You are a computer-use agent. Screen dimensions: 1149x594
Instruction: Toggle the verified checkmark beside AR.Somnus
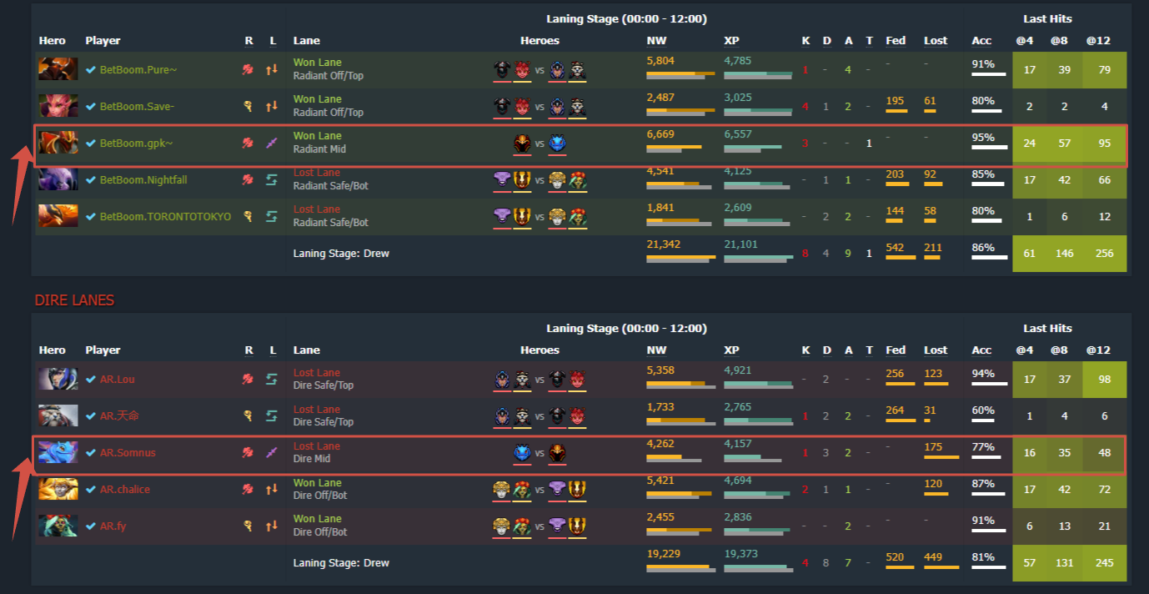[x=92, y=453]
